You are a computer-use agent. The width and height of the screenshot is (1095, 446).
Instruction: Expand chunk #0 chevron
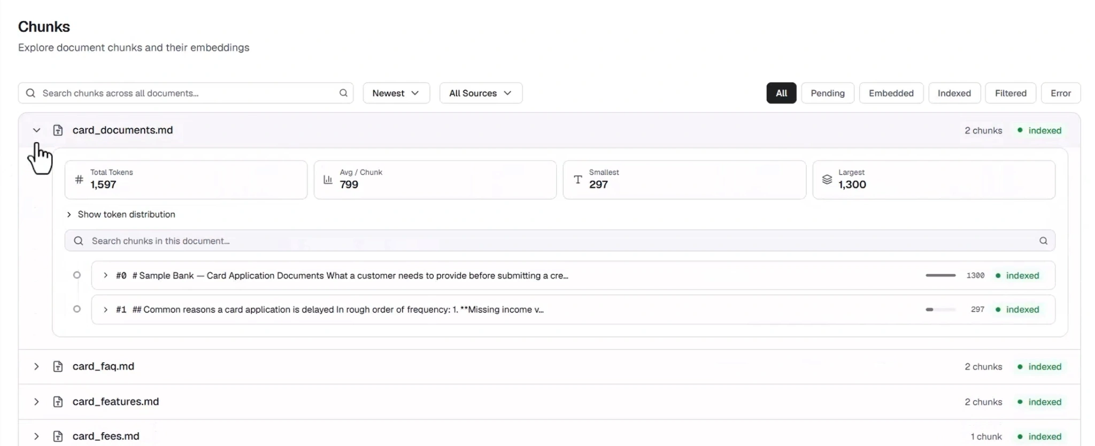(105, 276)
